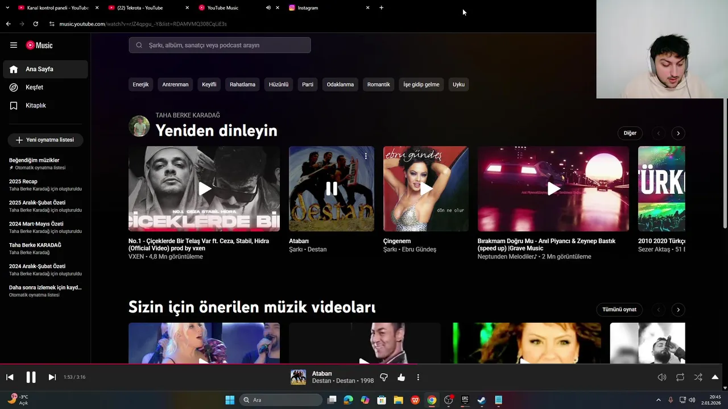This screenshot has width=728, height=409.
Task: Open Kitaplık in sidebar
Action: [45, 105]
